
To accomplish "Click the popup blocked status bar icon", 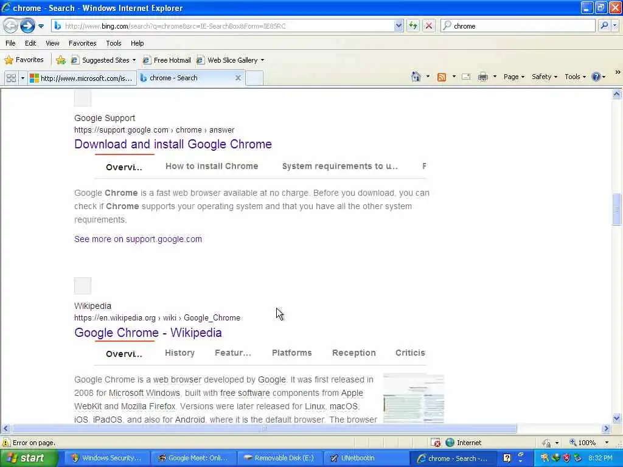I will pos(436,443).
